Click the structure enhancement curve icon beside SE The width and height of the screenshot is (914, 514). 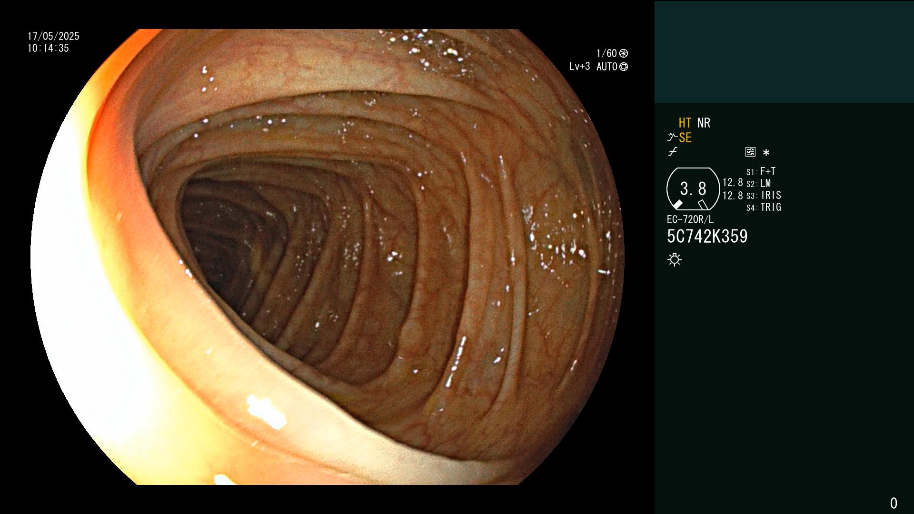672,138
